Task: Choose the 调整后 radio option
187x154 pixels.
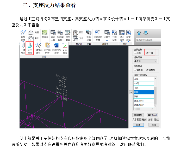Action: point(147,70)
